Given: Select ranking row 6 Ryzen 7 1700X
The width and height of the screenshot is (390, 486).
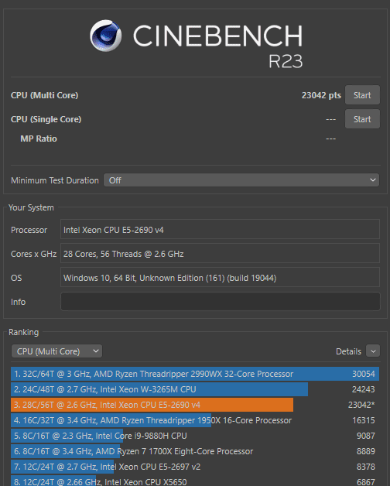Looking at the screenshot, I should click(x=195, y=451).
